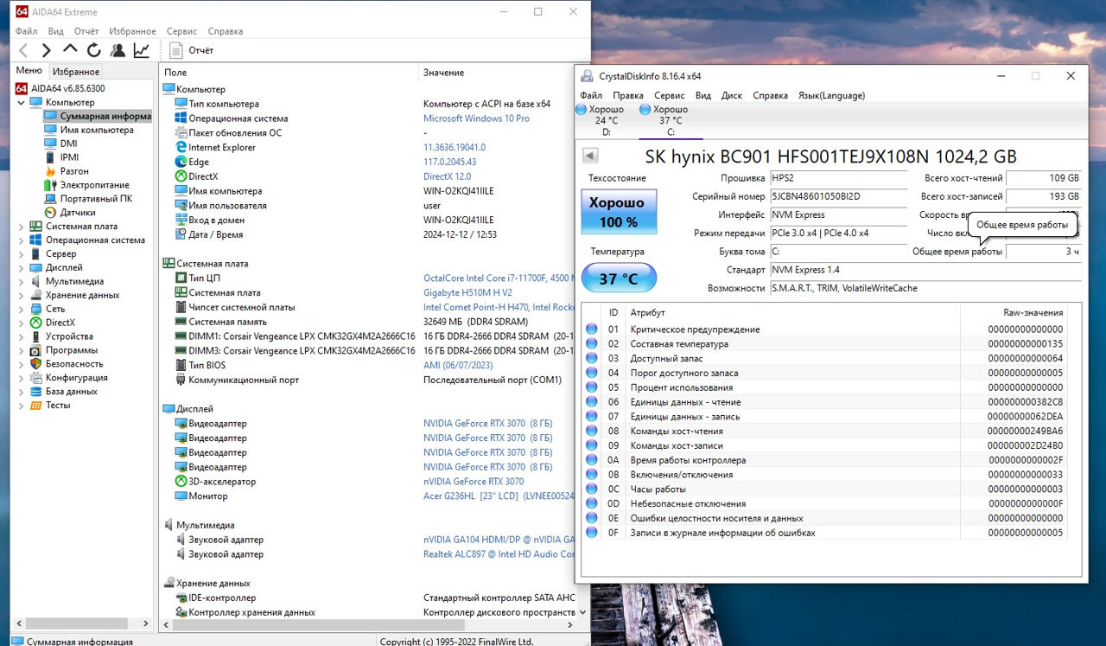Expand the Мультимедиа tree node
Screen dimensions: 1106x646
(x=22, y=281)
